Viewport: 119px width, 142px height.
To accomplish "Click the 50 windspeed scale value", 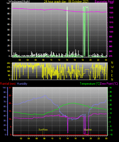I will [x=8, y=30].
